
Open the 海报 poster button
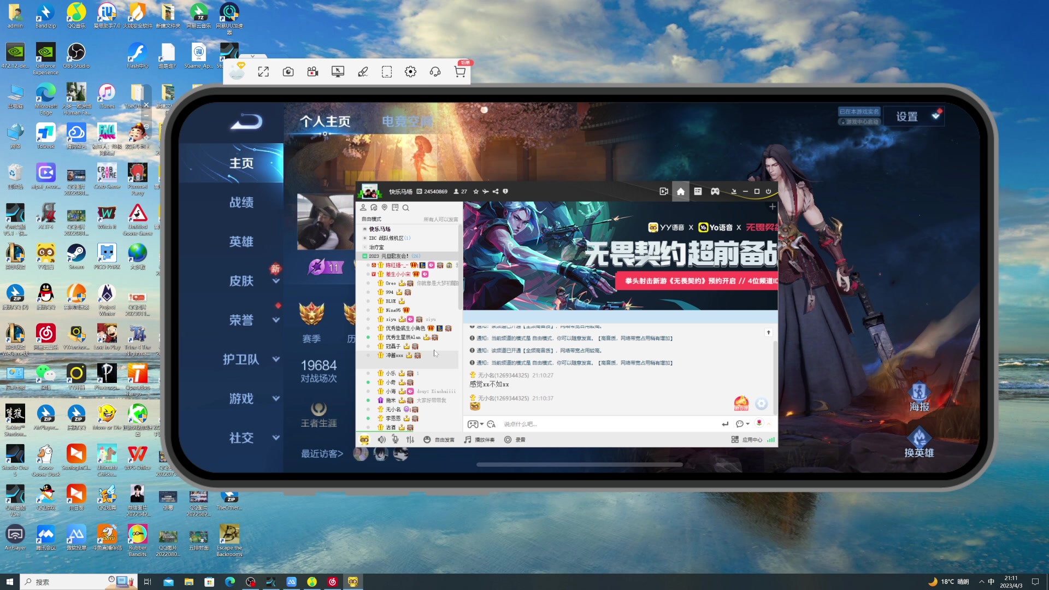pyautogui.click(x=919, y=397)
